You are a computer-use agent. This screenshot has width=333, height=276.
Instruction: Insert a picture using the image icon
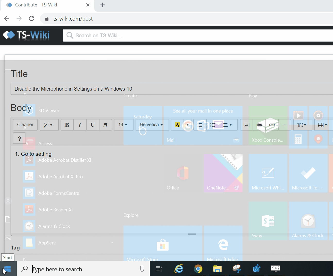pos(246,125)
